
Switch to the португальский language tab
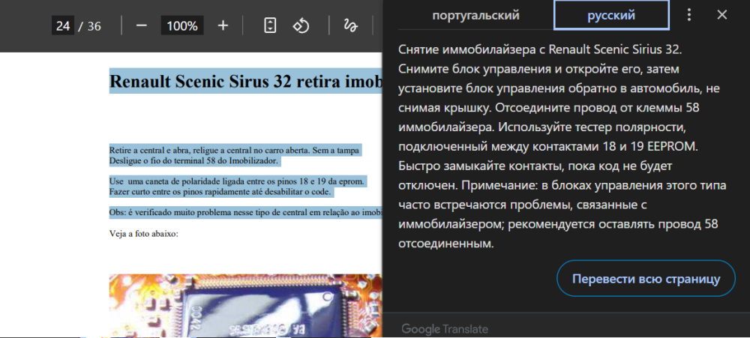click(476, 15)
